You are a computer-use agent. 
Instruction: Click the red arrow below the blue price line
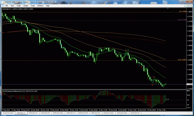152,85
